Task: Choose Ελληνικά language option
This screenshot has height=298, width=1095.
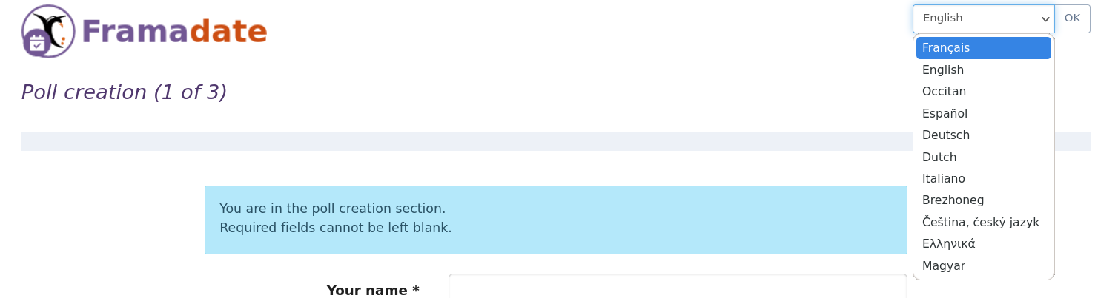Action: coord(983,244)
